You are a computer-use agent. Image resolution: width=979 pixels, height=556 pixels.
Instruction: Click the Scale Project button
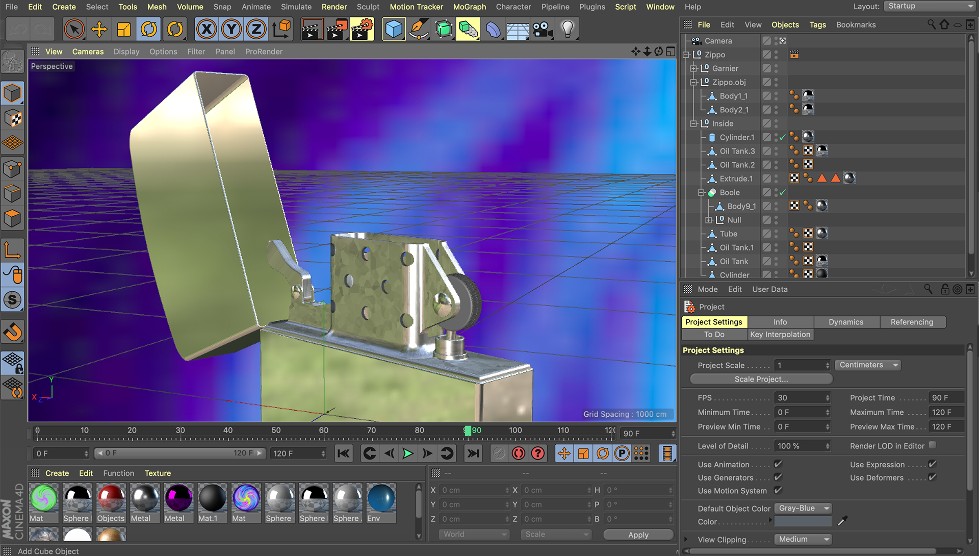click(761, 379)
